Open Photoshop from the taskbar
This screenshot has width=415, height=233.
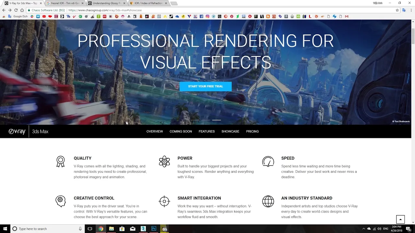(154, 229)
